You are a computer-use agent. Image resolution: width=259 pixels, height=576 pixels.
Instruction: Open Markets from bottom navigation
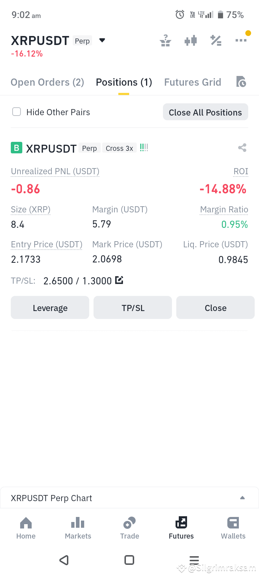pos(78,528)
